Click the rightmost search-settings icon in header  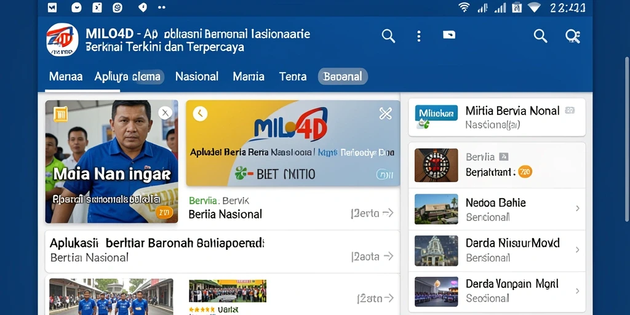coord(573,36)
